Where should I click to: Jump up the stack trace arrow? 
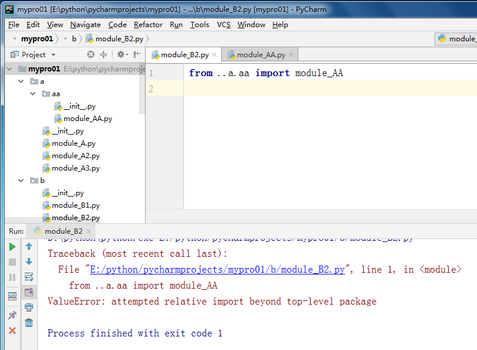tap(29, 247)
